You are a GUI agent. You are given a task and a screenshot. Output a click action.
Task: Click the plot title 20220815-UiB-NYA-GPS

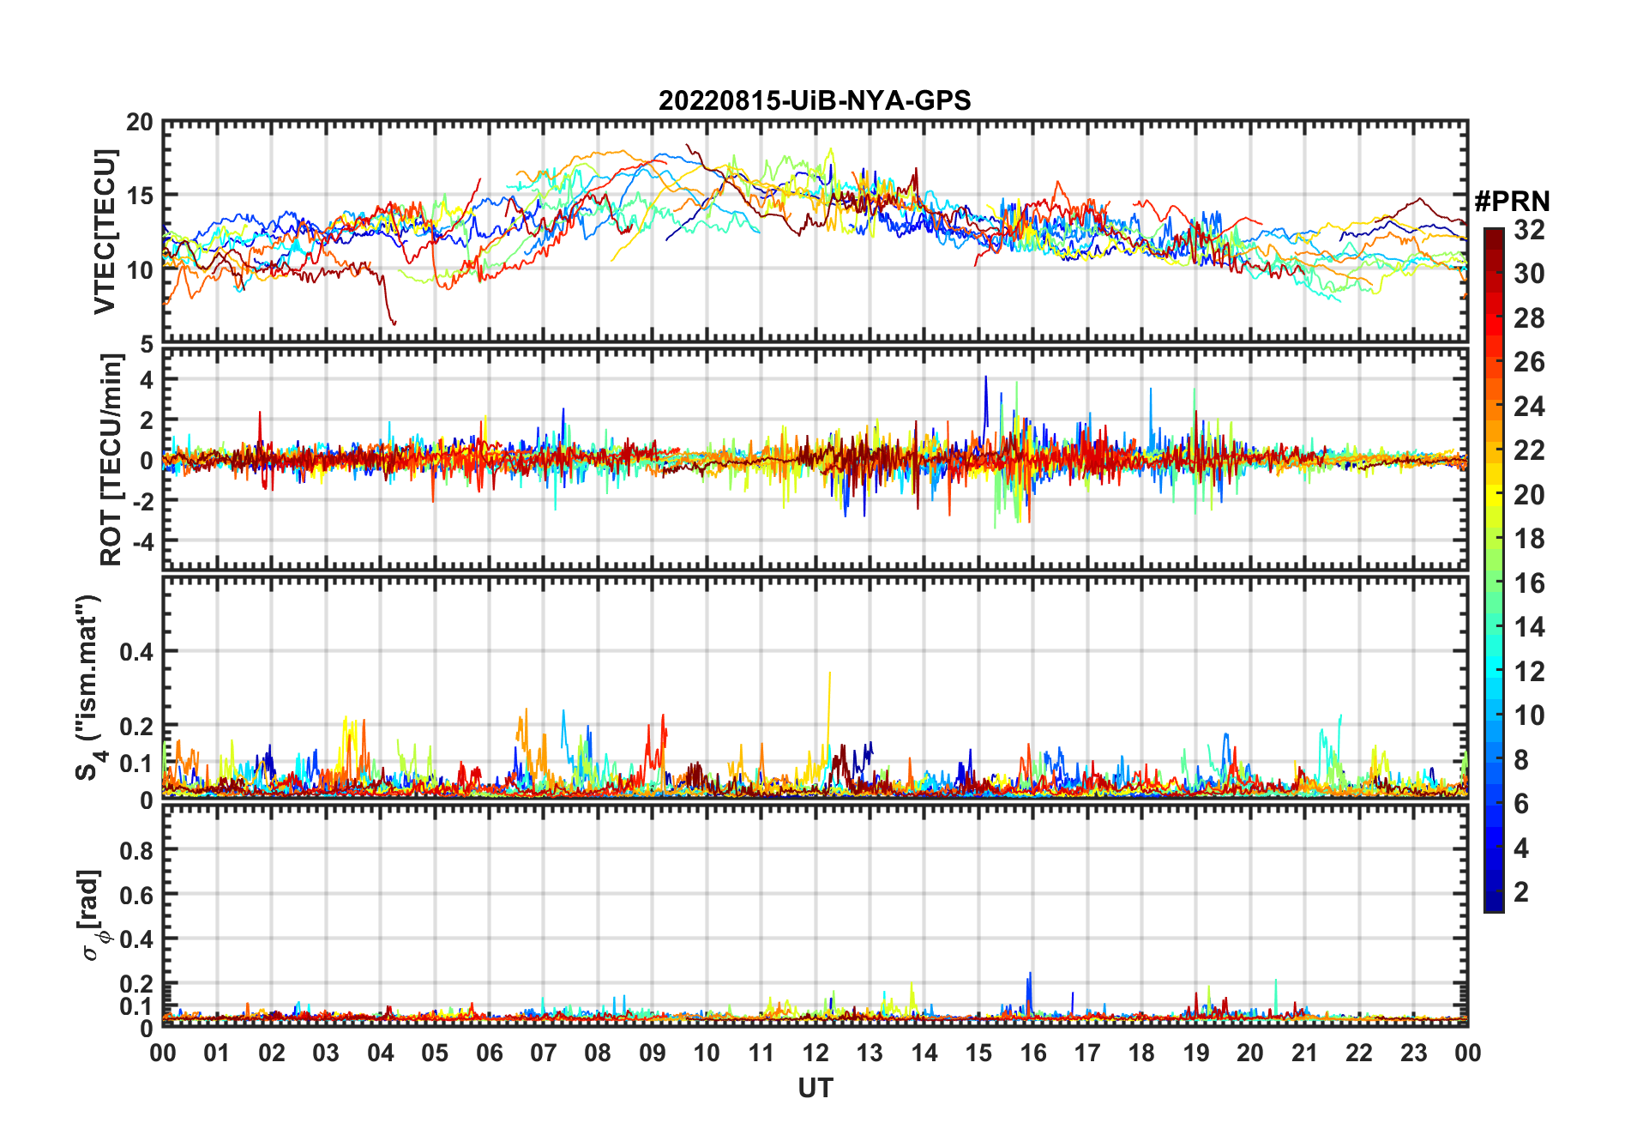point(815,101)
